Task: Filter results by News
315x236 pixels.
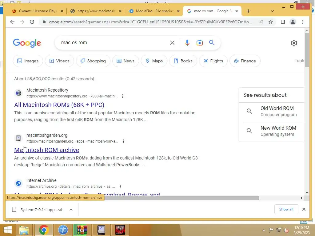Action: click(126, 61)
